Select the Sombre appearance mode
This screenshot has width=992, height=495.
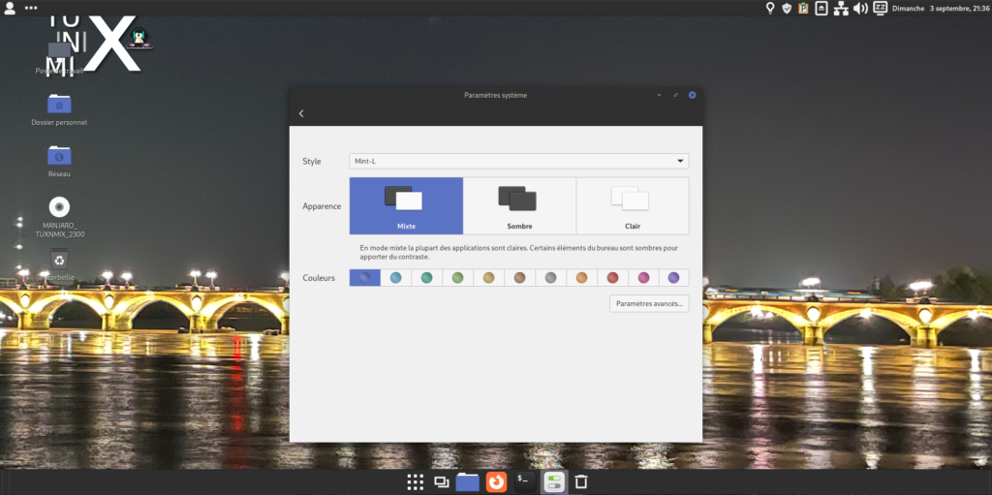click(x=519, y=205)
